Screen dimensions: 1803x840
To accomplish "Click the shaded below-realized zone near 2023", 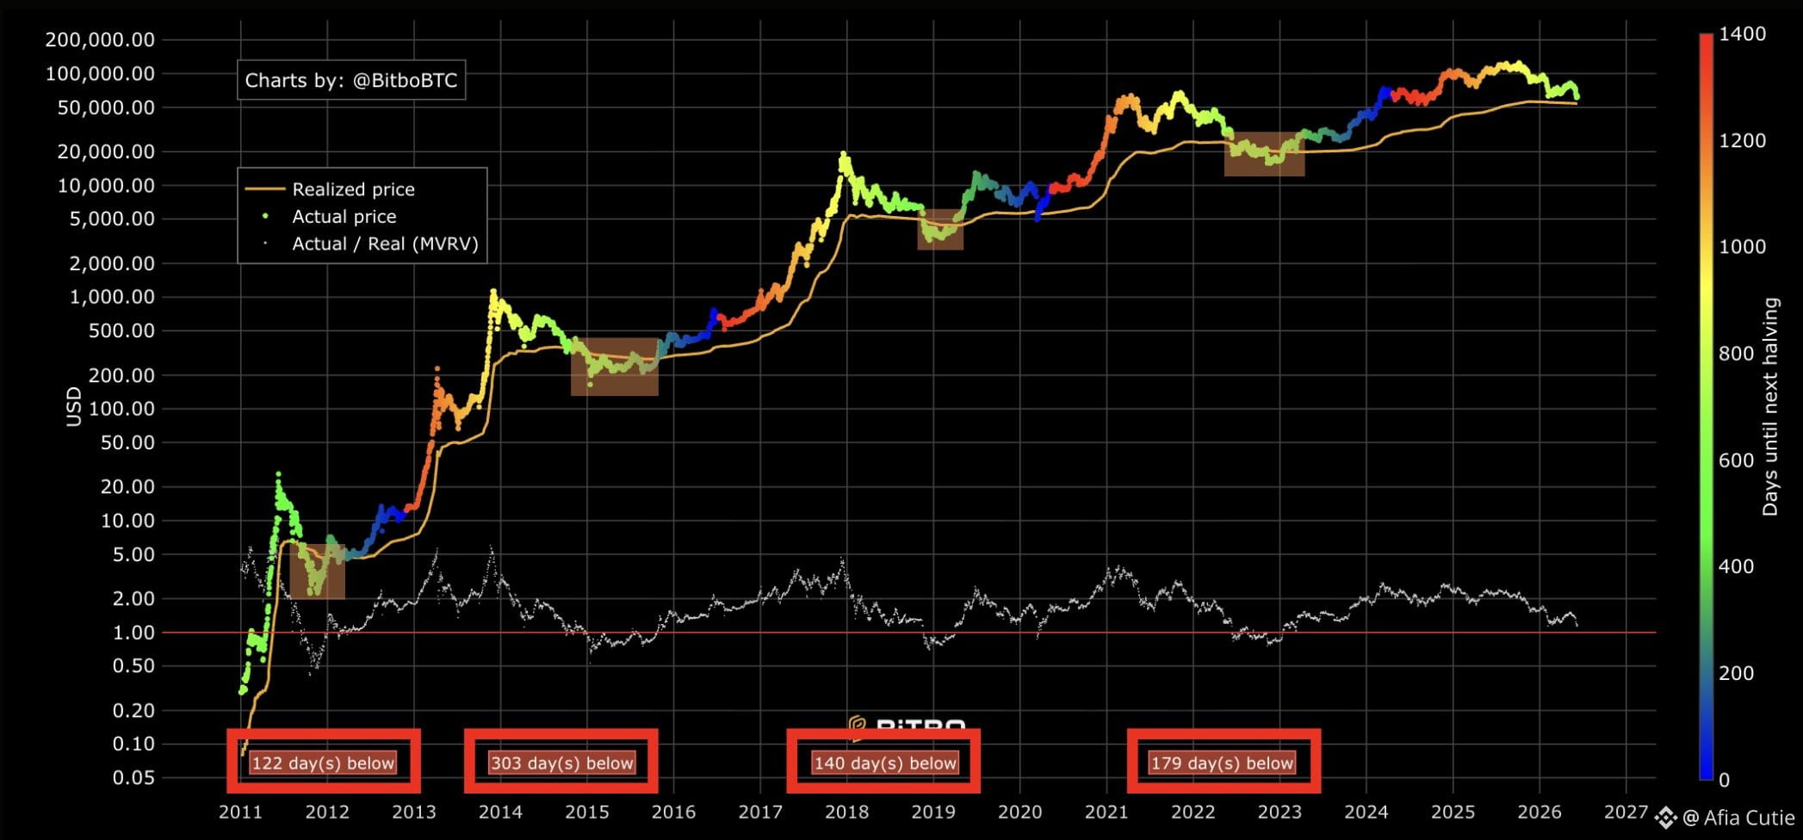I will [x=1264, y=154].
